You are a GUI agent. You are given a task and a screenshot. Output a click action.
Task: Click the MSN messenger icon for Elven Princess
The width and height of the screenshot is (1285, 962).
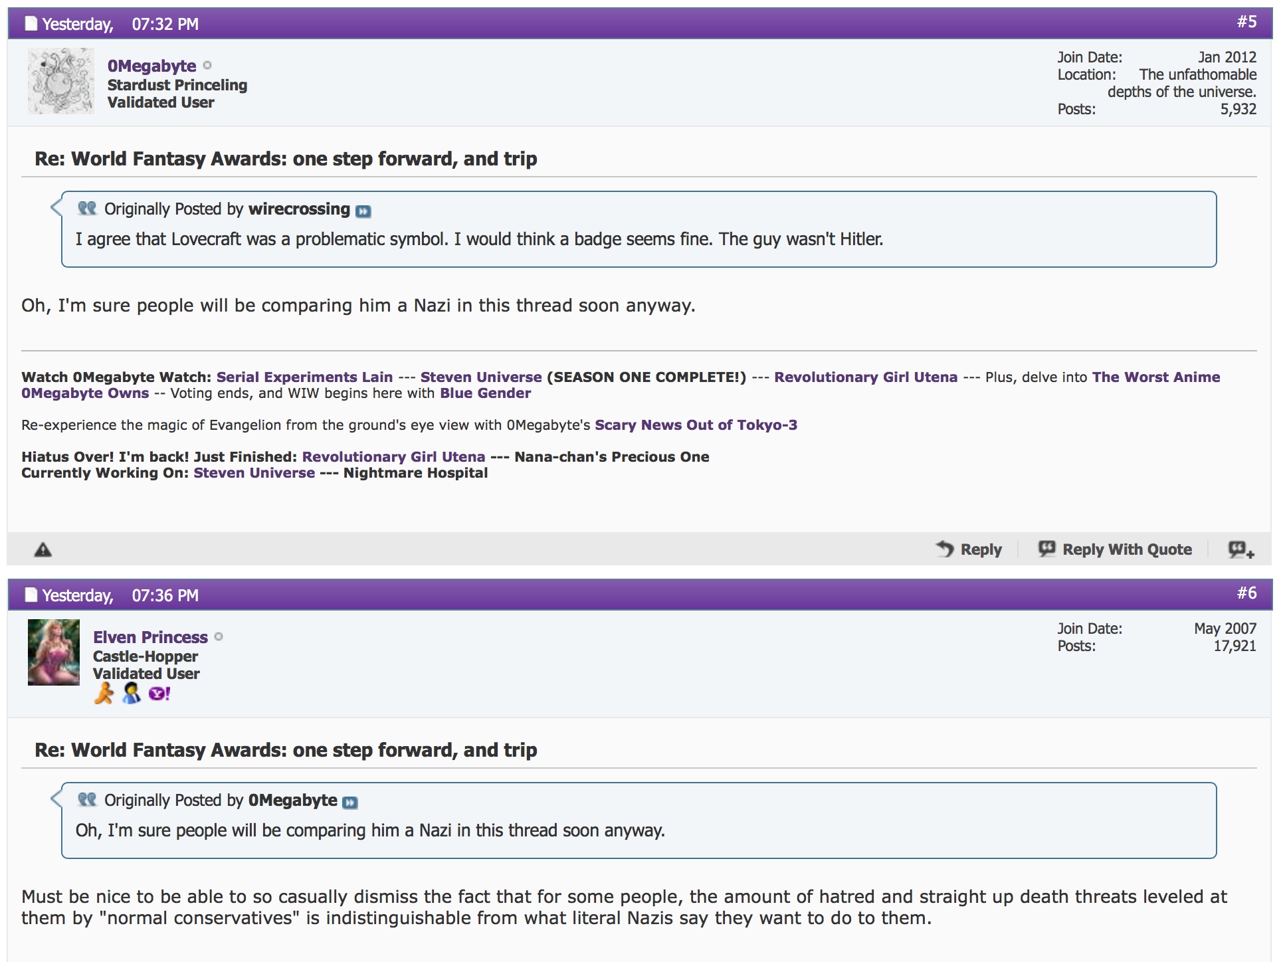click(132, 694)
